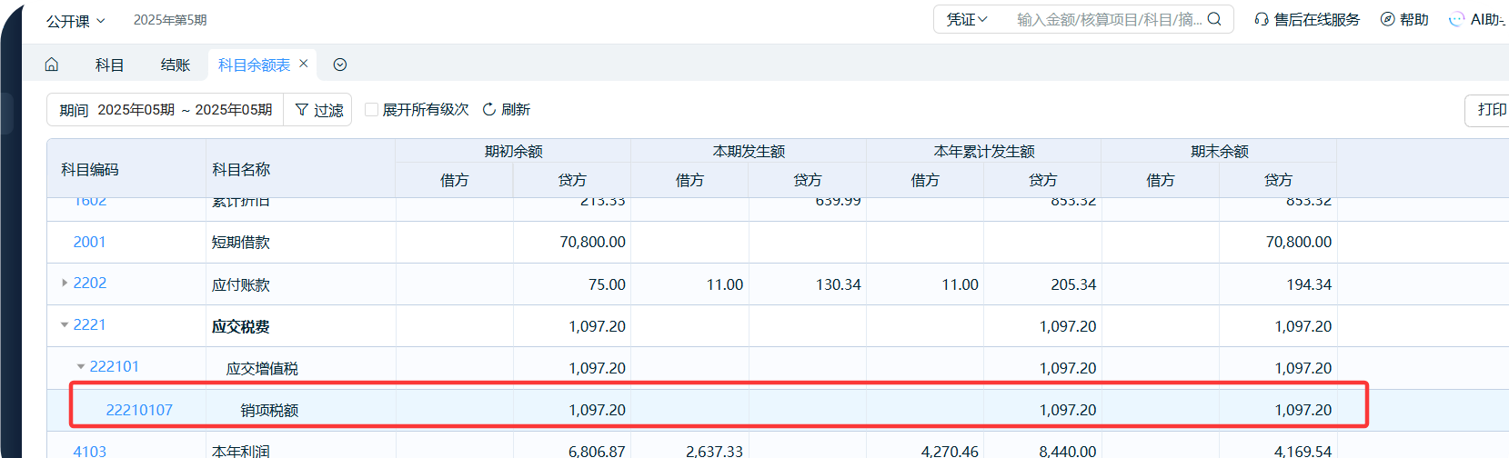The height and width of the screenshot is (458, 1509).
Task: Open the 公开课 company dropdown
Action: (x=76, y=20)
